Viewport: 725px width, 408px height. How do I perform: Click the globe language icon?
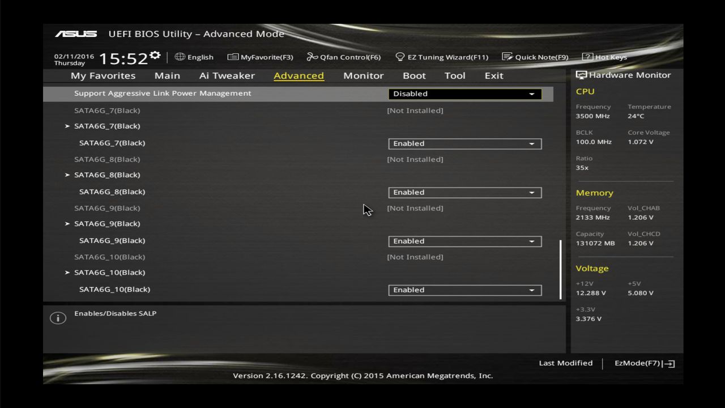pyautogui.click(x=180, y=57)
